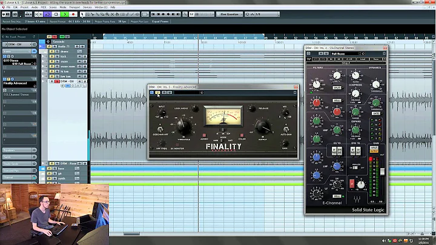Select the Finality Advanced insert slot
436x245 pixels.
(x=19, y=84)
